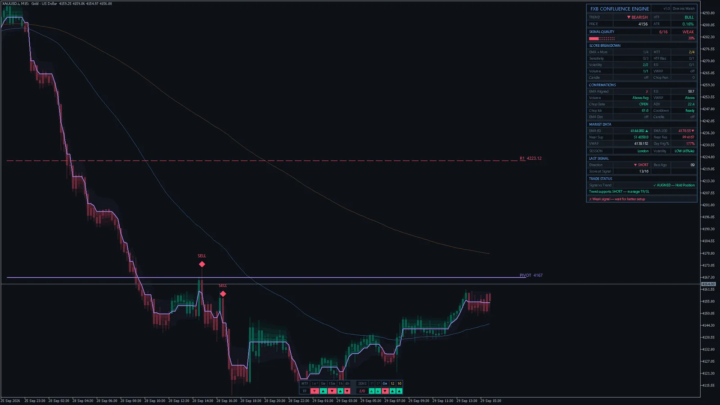Click the Last Signal SHORT direction value

641,165
